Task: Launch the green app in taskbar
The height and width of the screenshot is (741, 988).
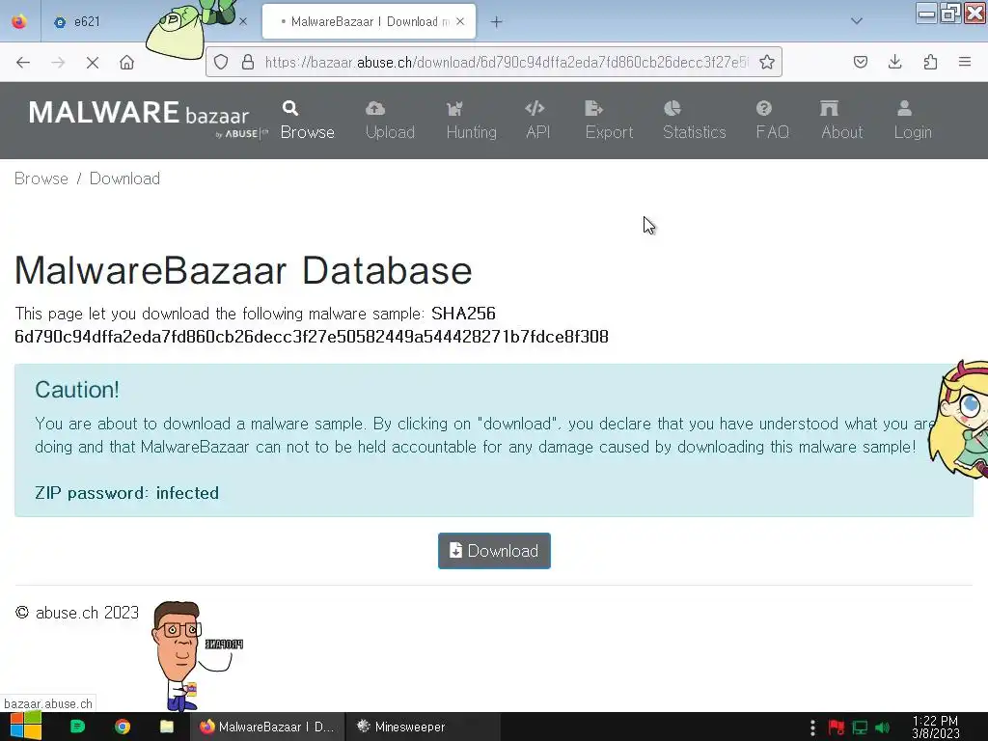Action: click(77, 727)
